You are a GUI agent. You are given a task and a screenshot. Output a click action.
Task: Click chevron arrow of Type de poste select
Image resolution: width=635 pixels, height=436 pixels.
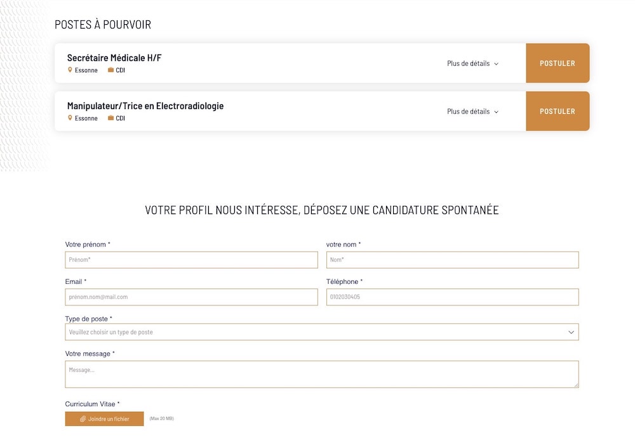click(x=571, y=332)
